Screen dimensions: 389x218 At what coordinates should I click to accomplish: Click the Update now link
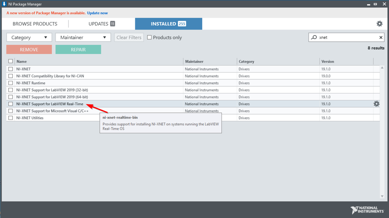(97, 13)
